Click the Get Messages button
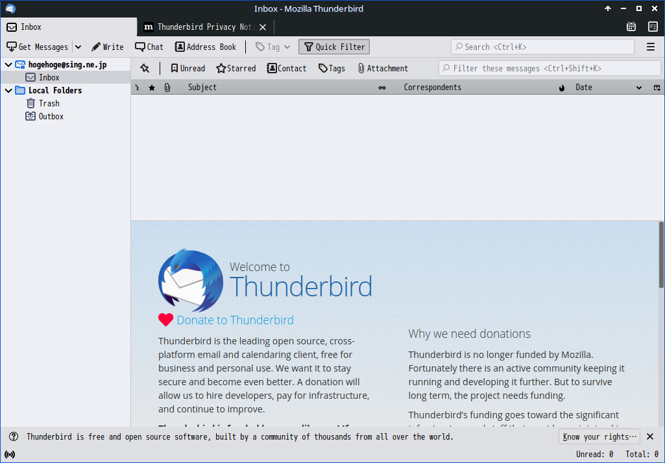Image resolution: width=665 pixels, height=463 pixels. 38,47
